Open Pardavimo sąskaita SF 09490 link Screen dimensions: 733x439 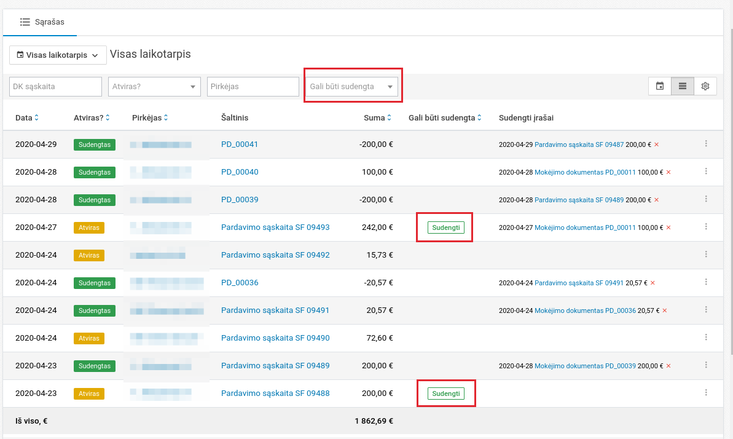pos(275,338)
